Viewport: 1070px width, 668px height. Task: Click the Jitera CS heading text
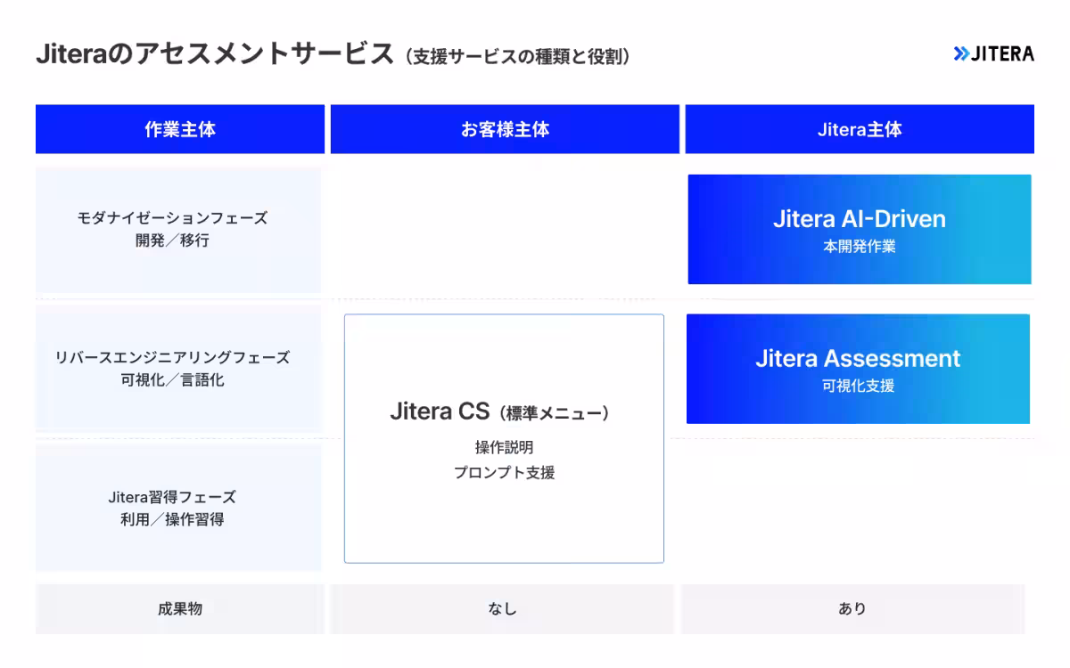[x=440, y=411]
